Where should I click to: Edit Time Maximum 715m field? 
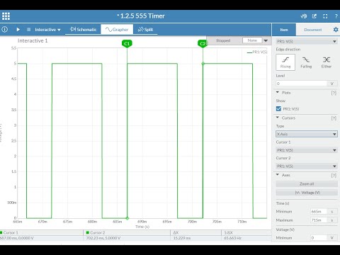319,220
